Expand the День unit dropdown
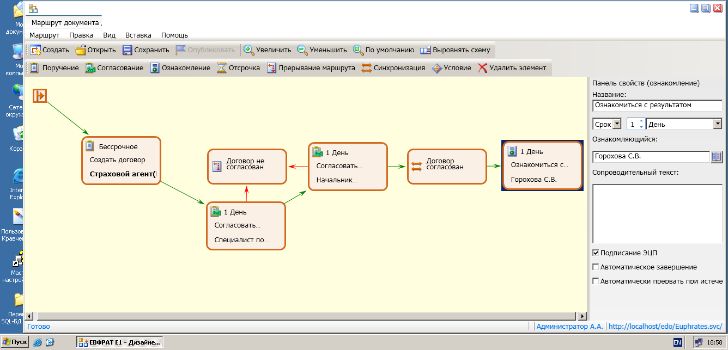This screenshot has width=728, height=350. (718, 124)
